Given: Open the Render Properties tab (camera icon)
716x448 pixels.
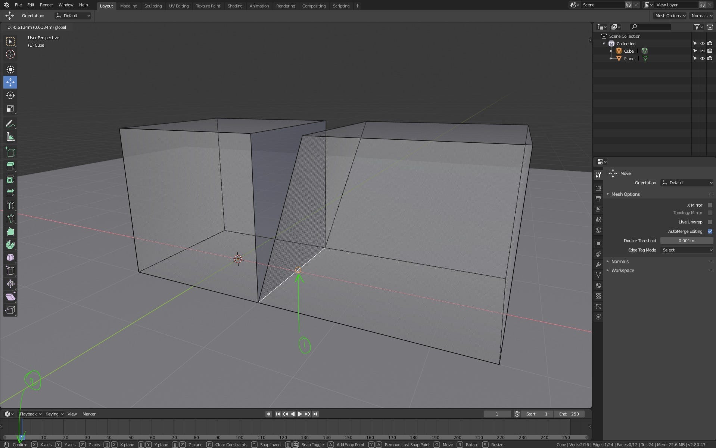Looking at the screenshot, I should tap(598, 188).
